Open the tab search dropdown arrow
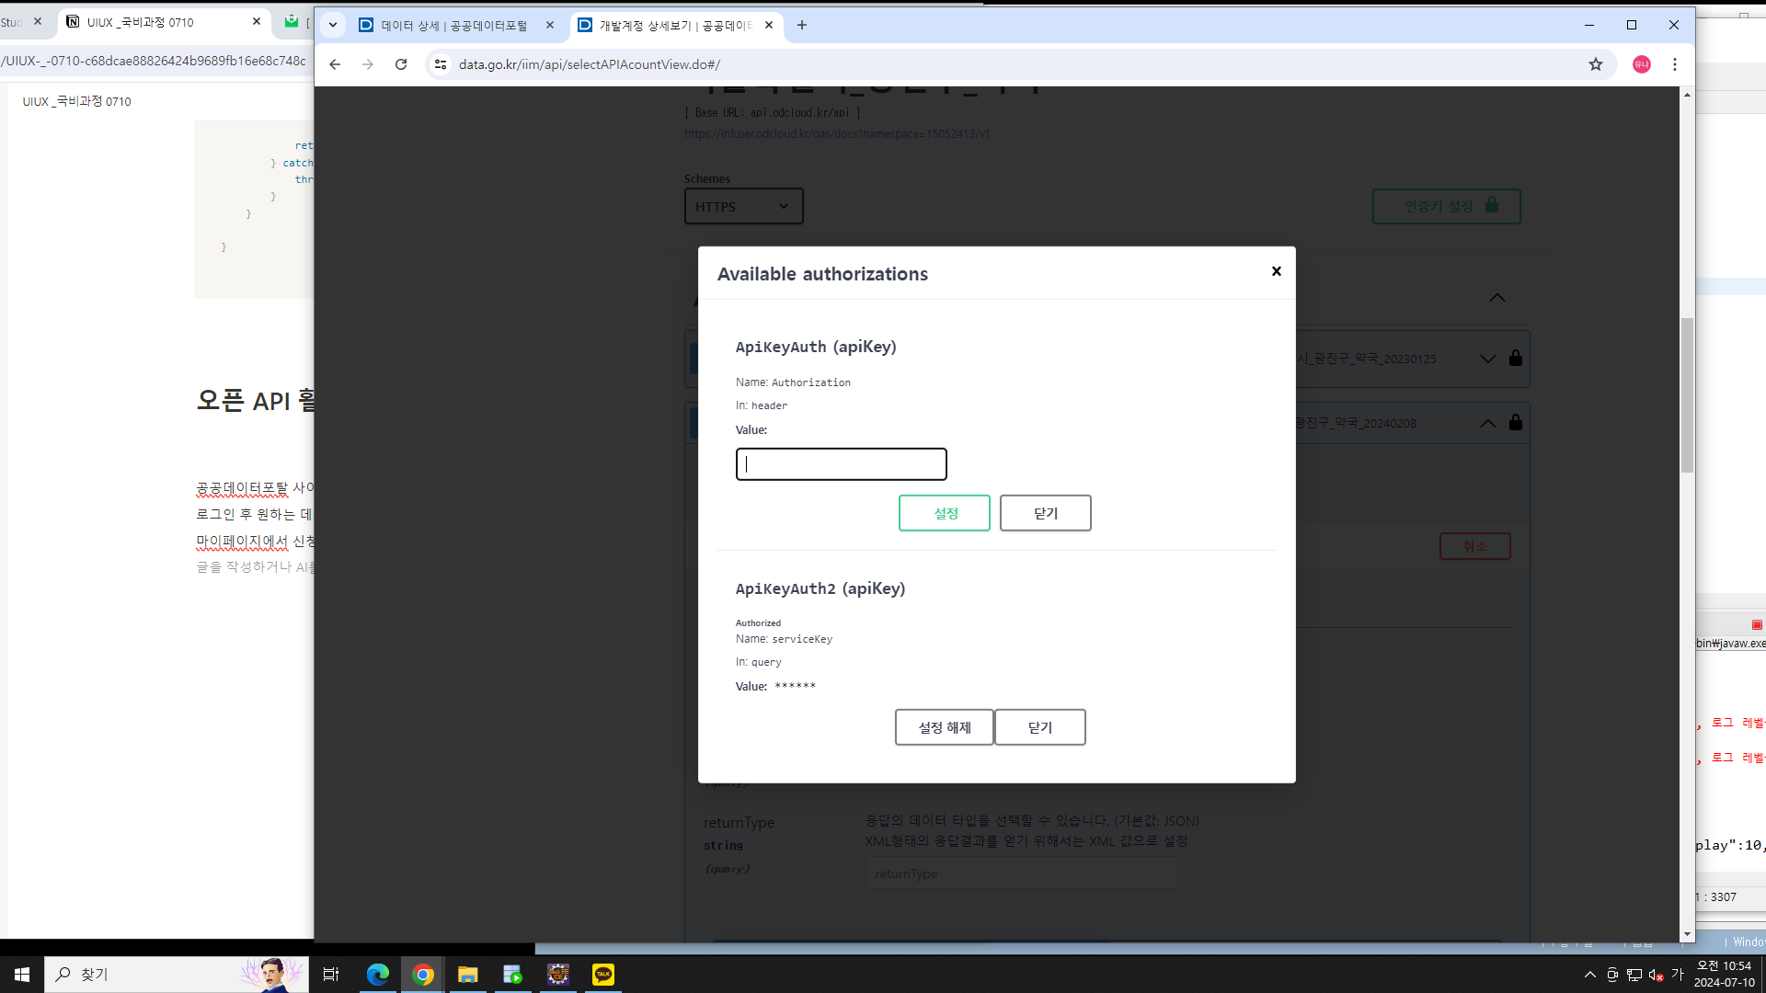 click(x=333, y=25)
